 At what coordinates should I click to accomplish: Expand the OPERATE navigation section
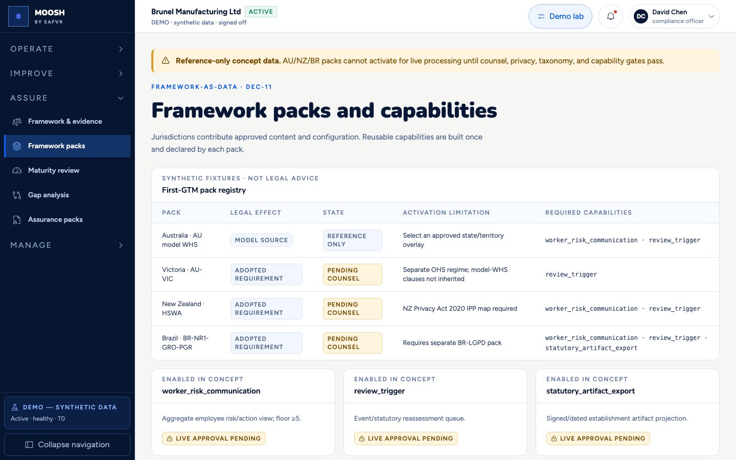point(67,49)
